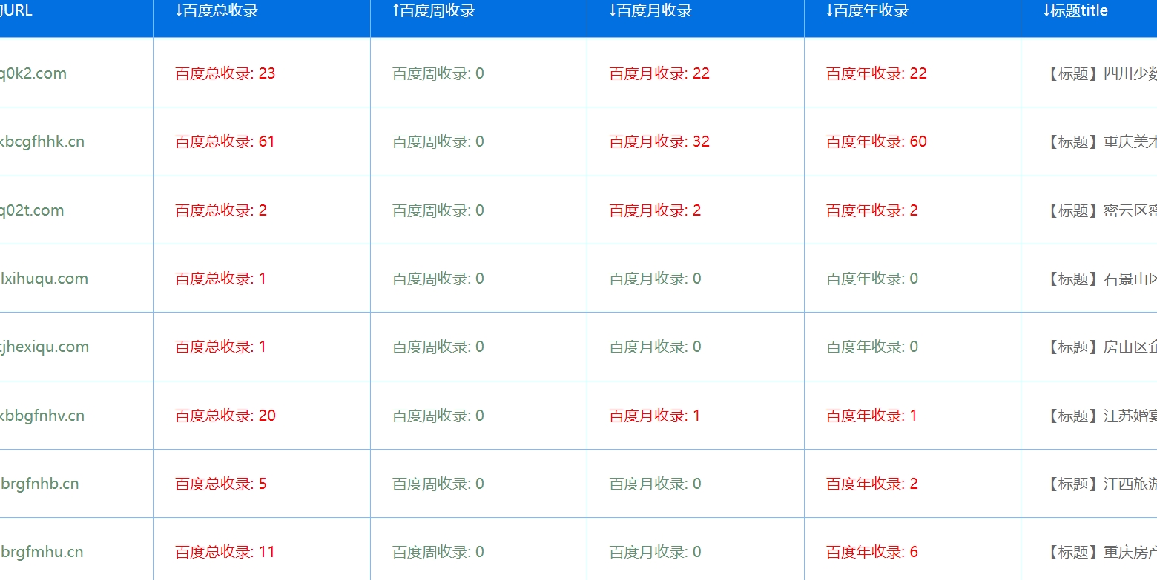Click 百度总收录: 1 in the lxihuqu.com row
This screenshot has width=1157, height=580.
[x=221, y=279]
